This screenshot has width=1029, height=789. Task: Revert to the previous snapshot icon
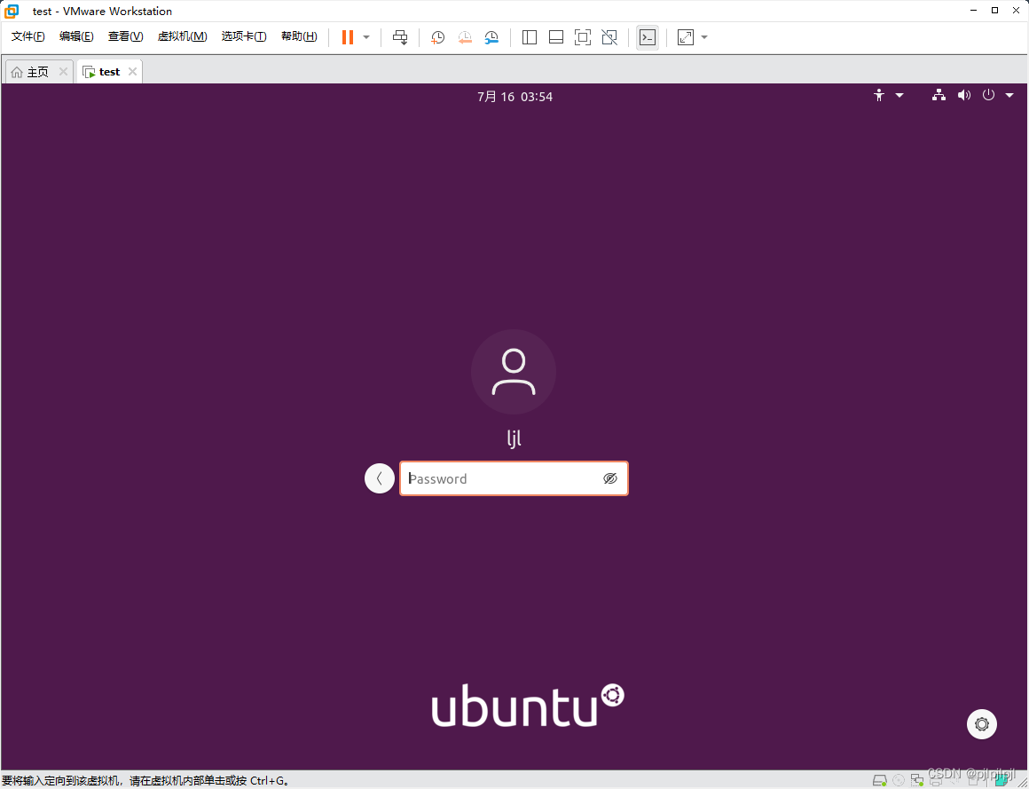465,37
